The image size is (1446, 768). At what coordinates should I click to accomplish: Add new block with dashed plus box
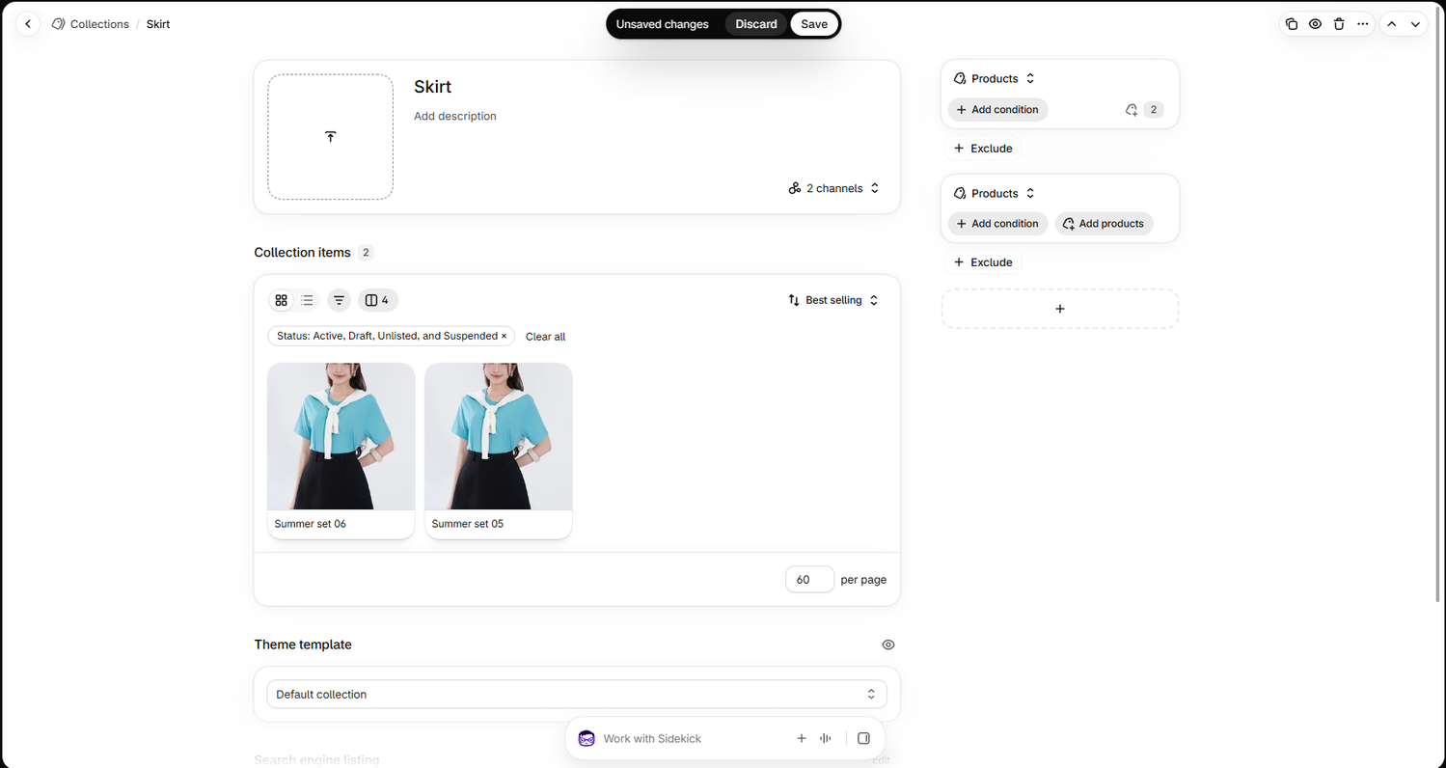[1060, 309]
